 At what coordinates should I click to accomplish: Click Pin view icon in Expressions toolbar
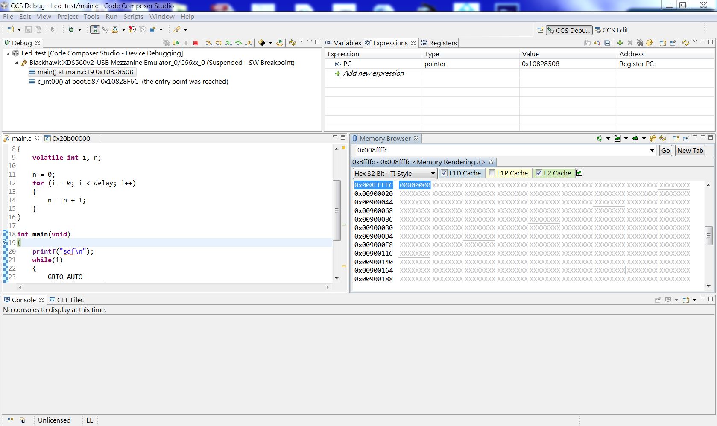pos(673,43)
